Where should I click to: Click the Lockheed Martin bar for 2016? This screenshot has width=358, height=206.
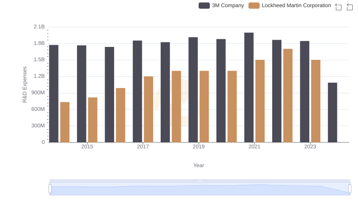click(x=120, y=115)
